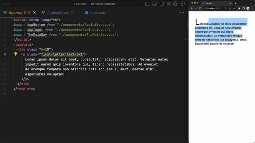Toggle the primary sidebar layout icon
This screenshot has width=255, height=143.
147,4
